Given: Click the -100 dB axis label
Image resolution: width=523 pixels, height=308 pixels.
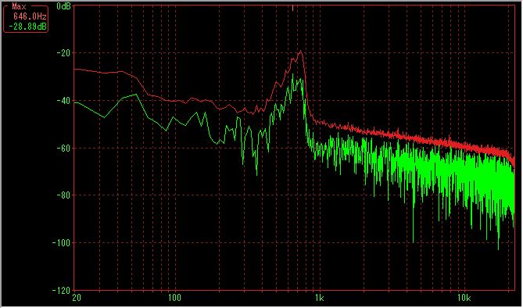Looking at the screenshot, I should point(61,242).
